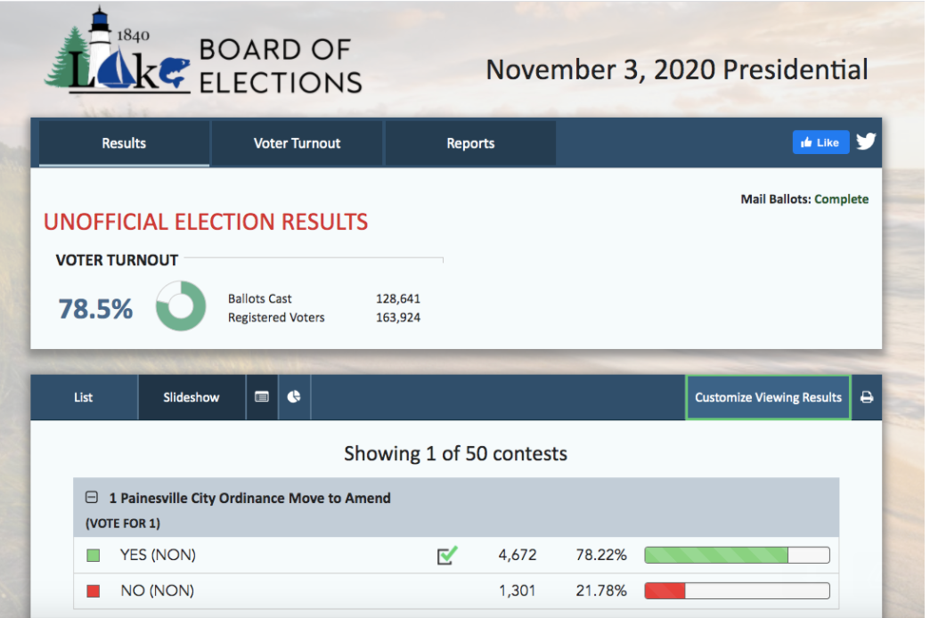Click the green YES color swatch
The width and height of the screenshot is (930, 618).
click(x=94, y=556)
